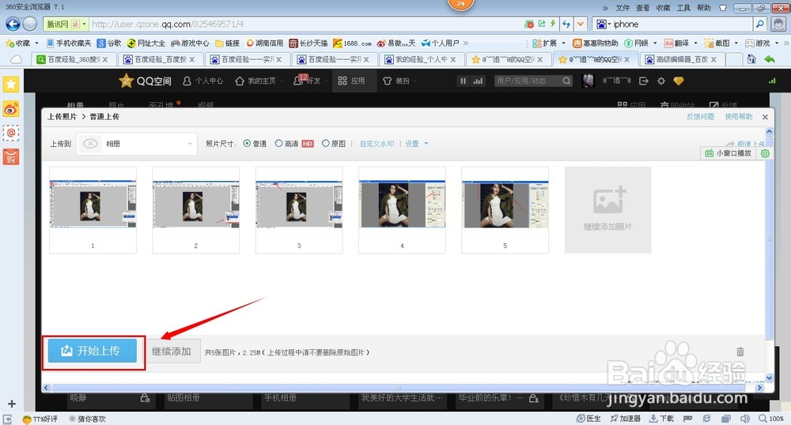791x425 pixels.
Task: Open the 截图 screenshot dropdown
Action: (x=736, y=43)
